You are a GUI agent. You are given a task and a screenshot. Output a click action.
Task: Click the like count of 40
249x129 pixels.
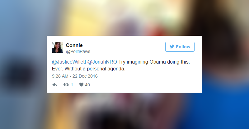pyautogui.click(x=87, y=85)
